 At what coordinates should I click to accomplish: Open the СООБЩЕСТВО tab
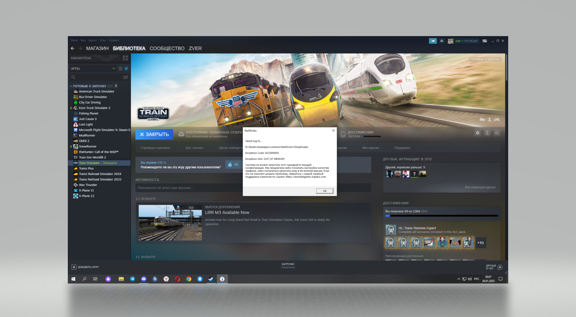(167, 48)
